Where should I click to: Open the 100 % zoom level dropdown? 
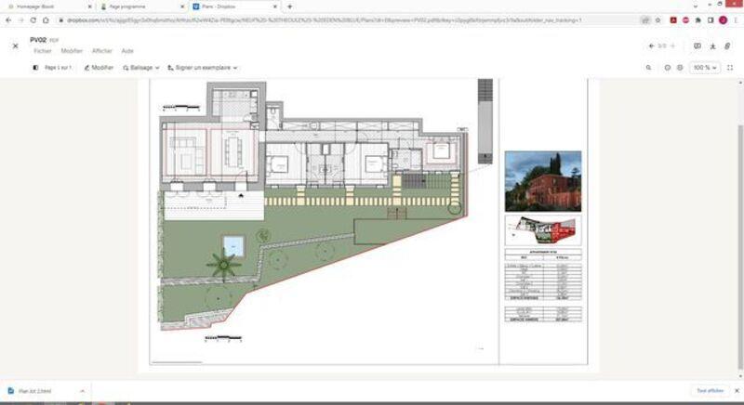[x=705, y=68]
